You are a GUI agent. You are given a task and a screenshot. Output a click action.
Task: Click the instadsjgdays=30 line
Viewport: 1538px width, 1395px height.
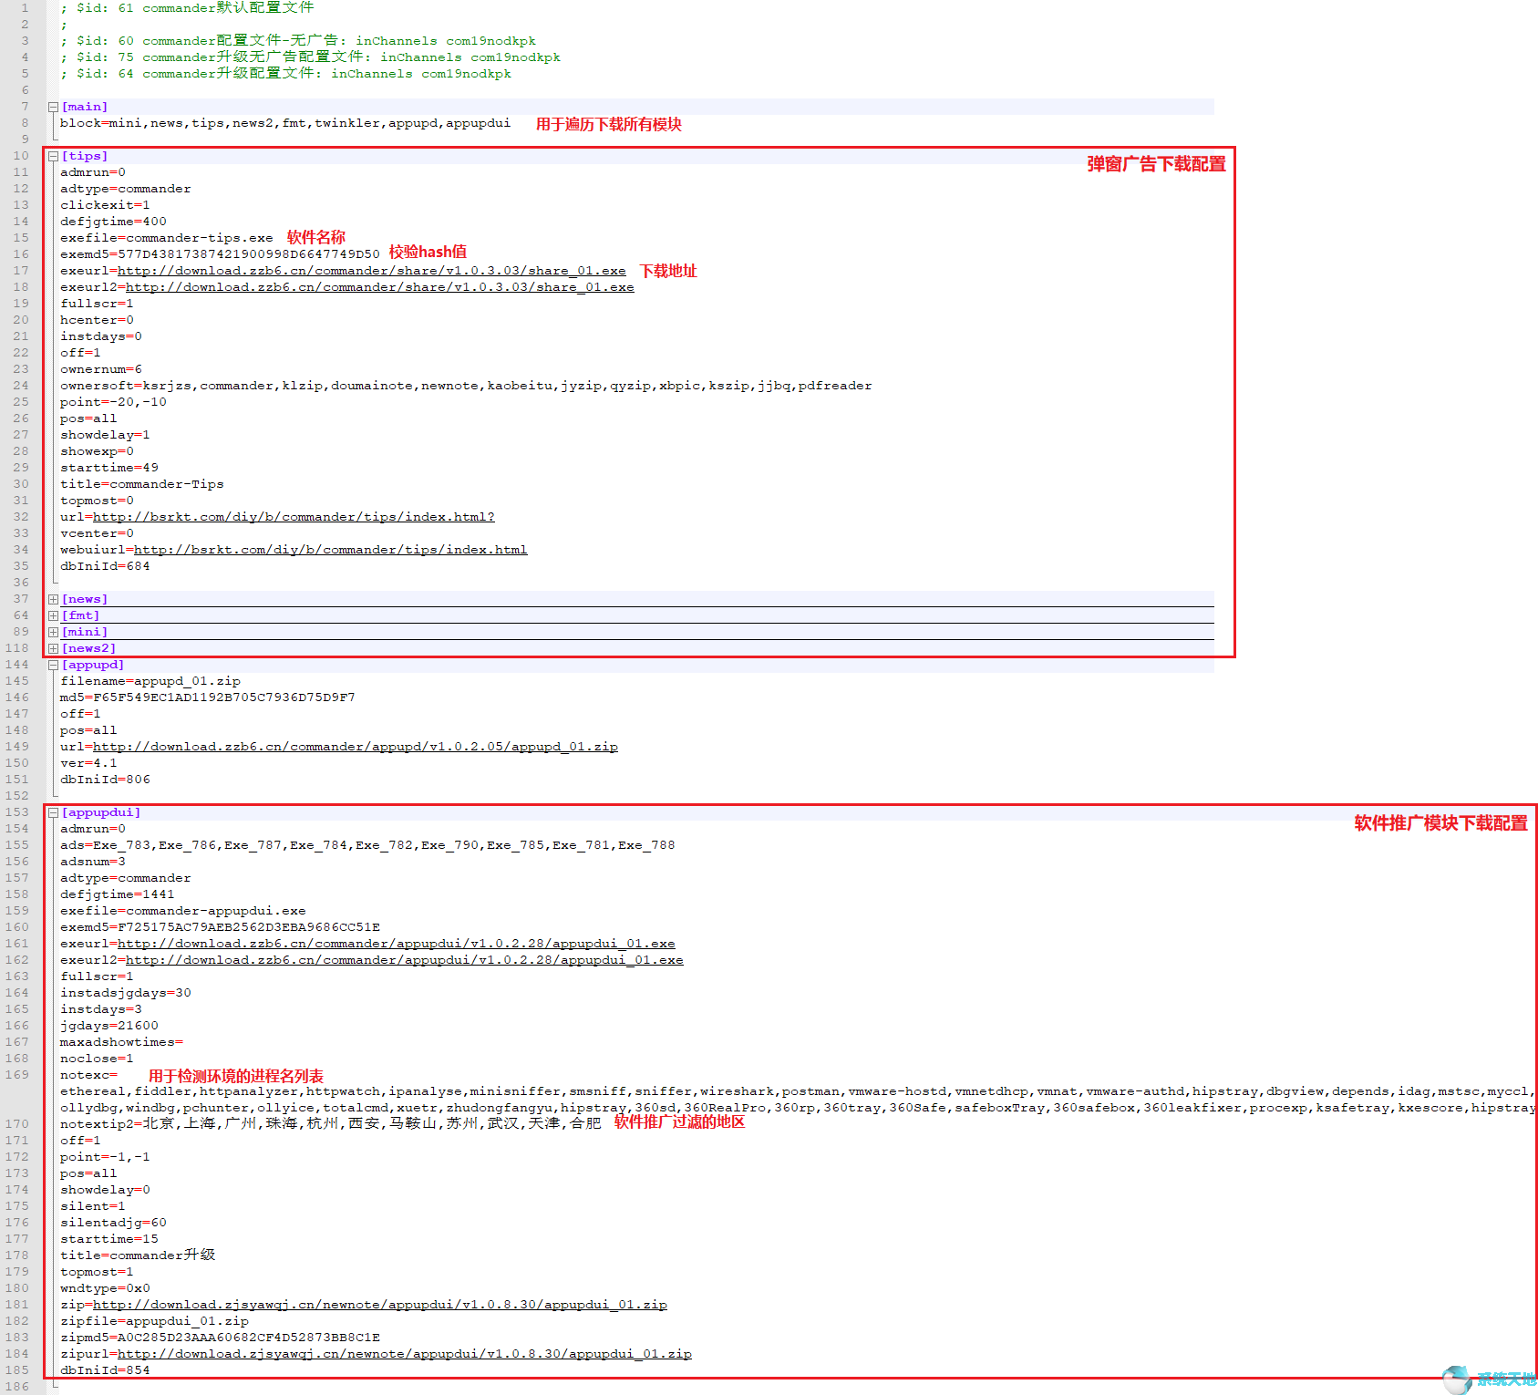coord(126,993)
